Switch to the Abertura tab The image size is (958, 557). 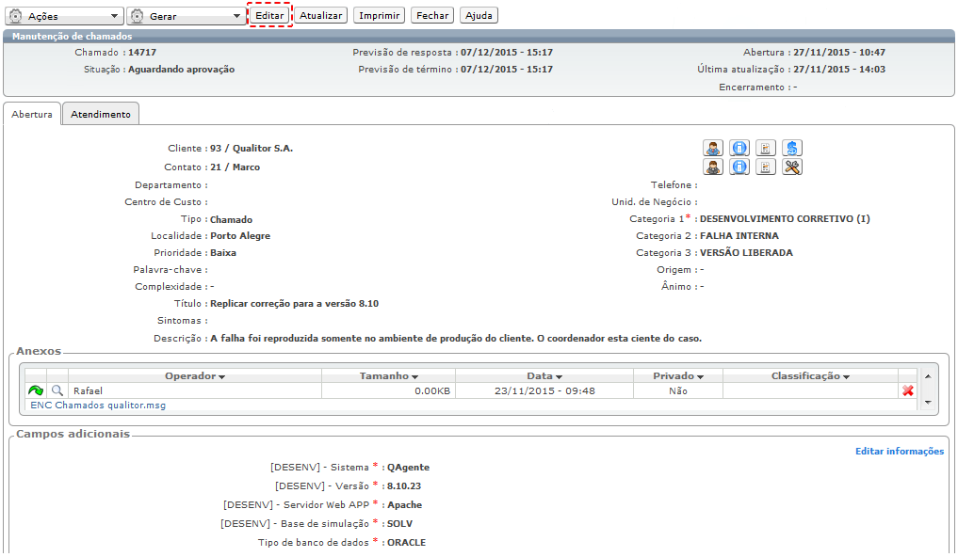[32, 114]
